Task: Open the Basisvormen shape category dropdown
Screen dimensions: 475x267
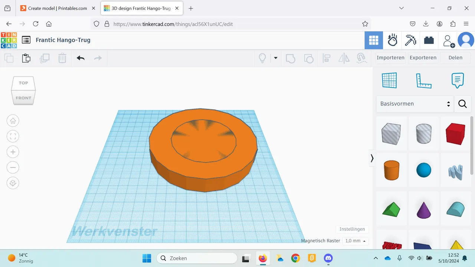Action: point(415,104)
